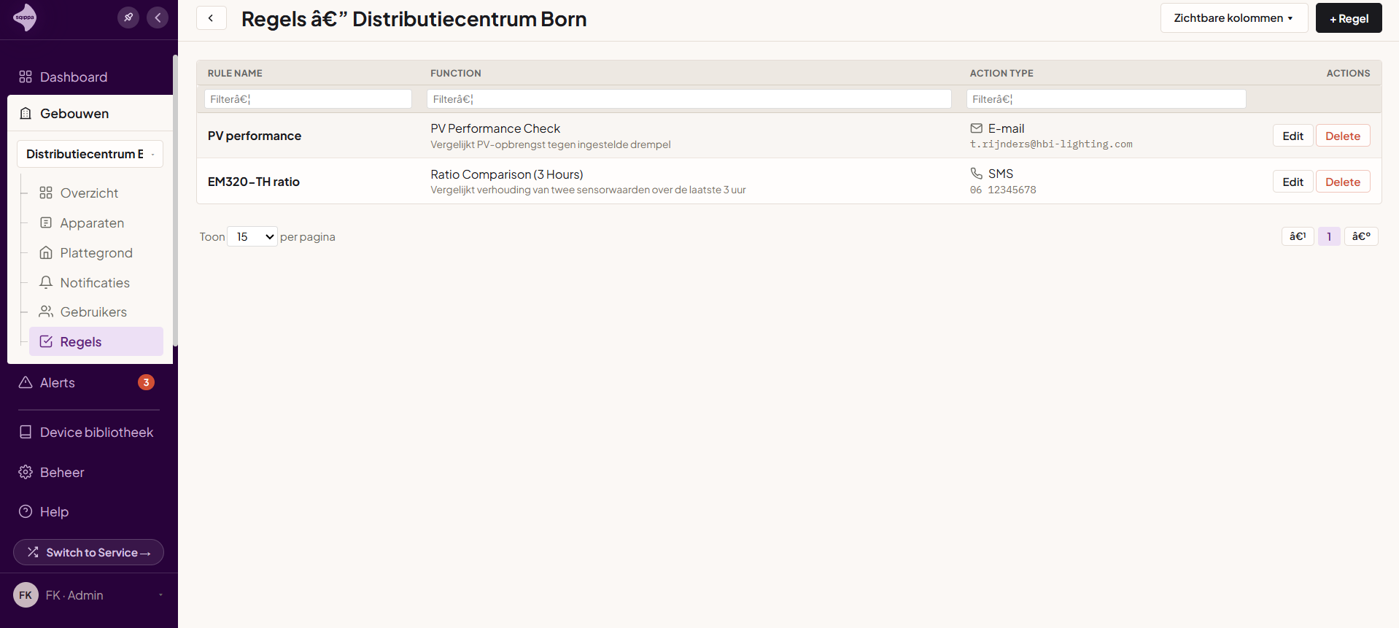Go back using the top arrow button
This screenshot has width=1399, height=628.
[211, 18]
